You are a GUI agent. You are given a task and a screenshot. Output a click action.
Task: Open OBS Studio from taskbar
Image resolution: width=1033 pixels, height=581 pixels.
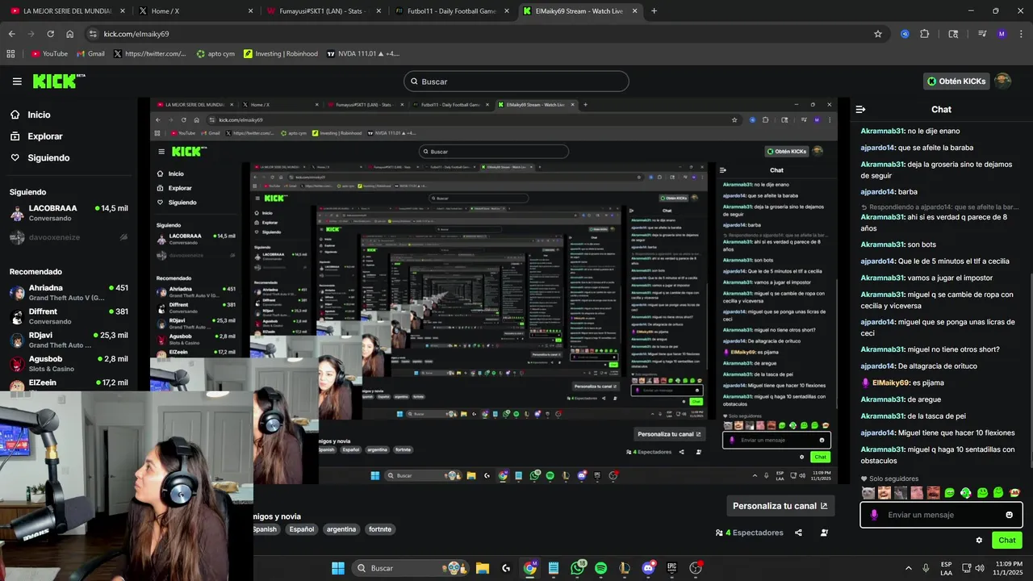pyautogui.click(x=696, y=568)
